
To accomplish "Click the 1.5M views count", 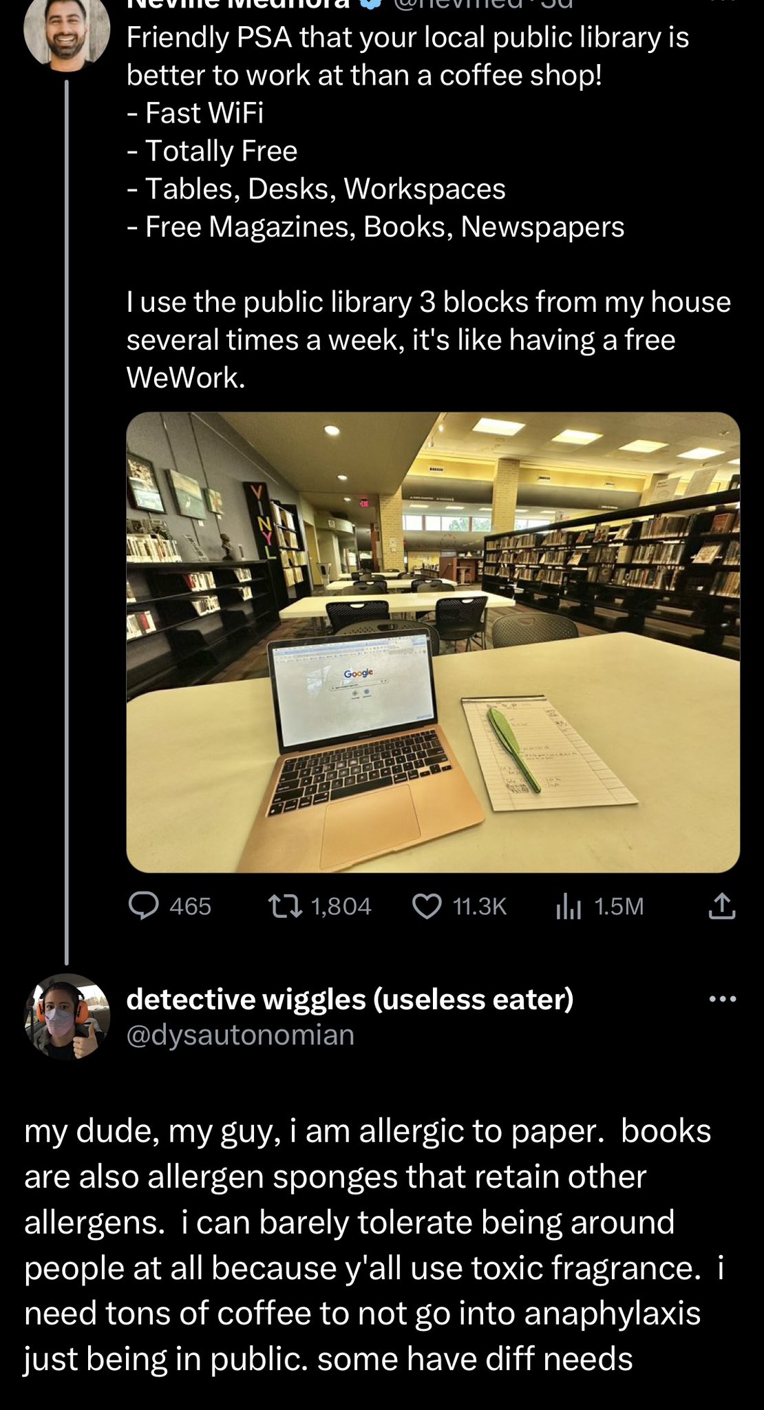I will point(619,906).
